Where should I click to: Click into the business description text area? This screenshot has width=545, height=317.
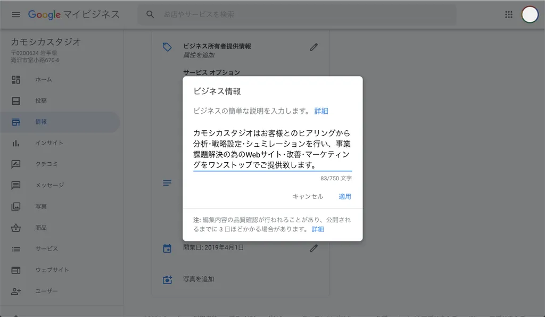click(x=272, y=149)
